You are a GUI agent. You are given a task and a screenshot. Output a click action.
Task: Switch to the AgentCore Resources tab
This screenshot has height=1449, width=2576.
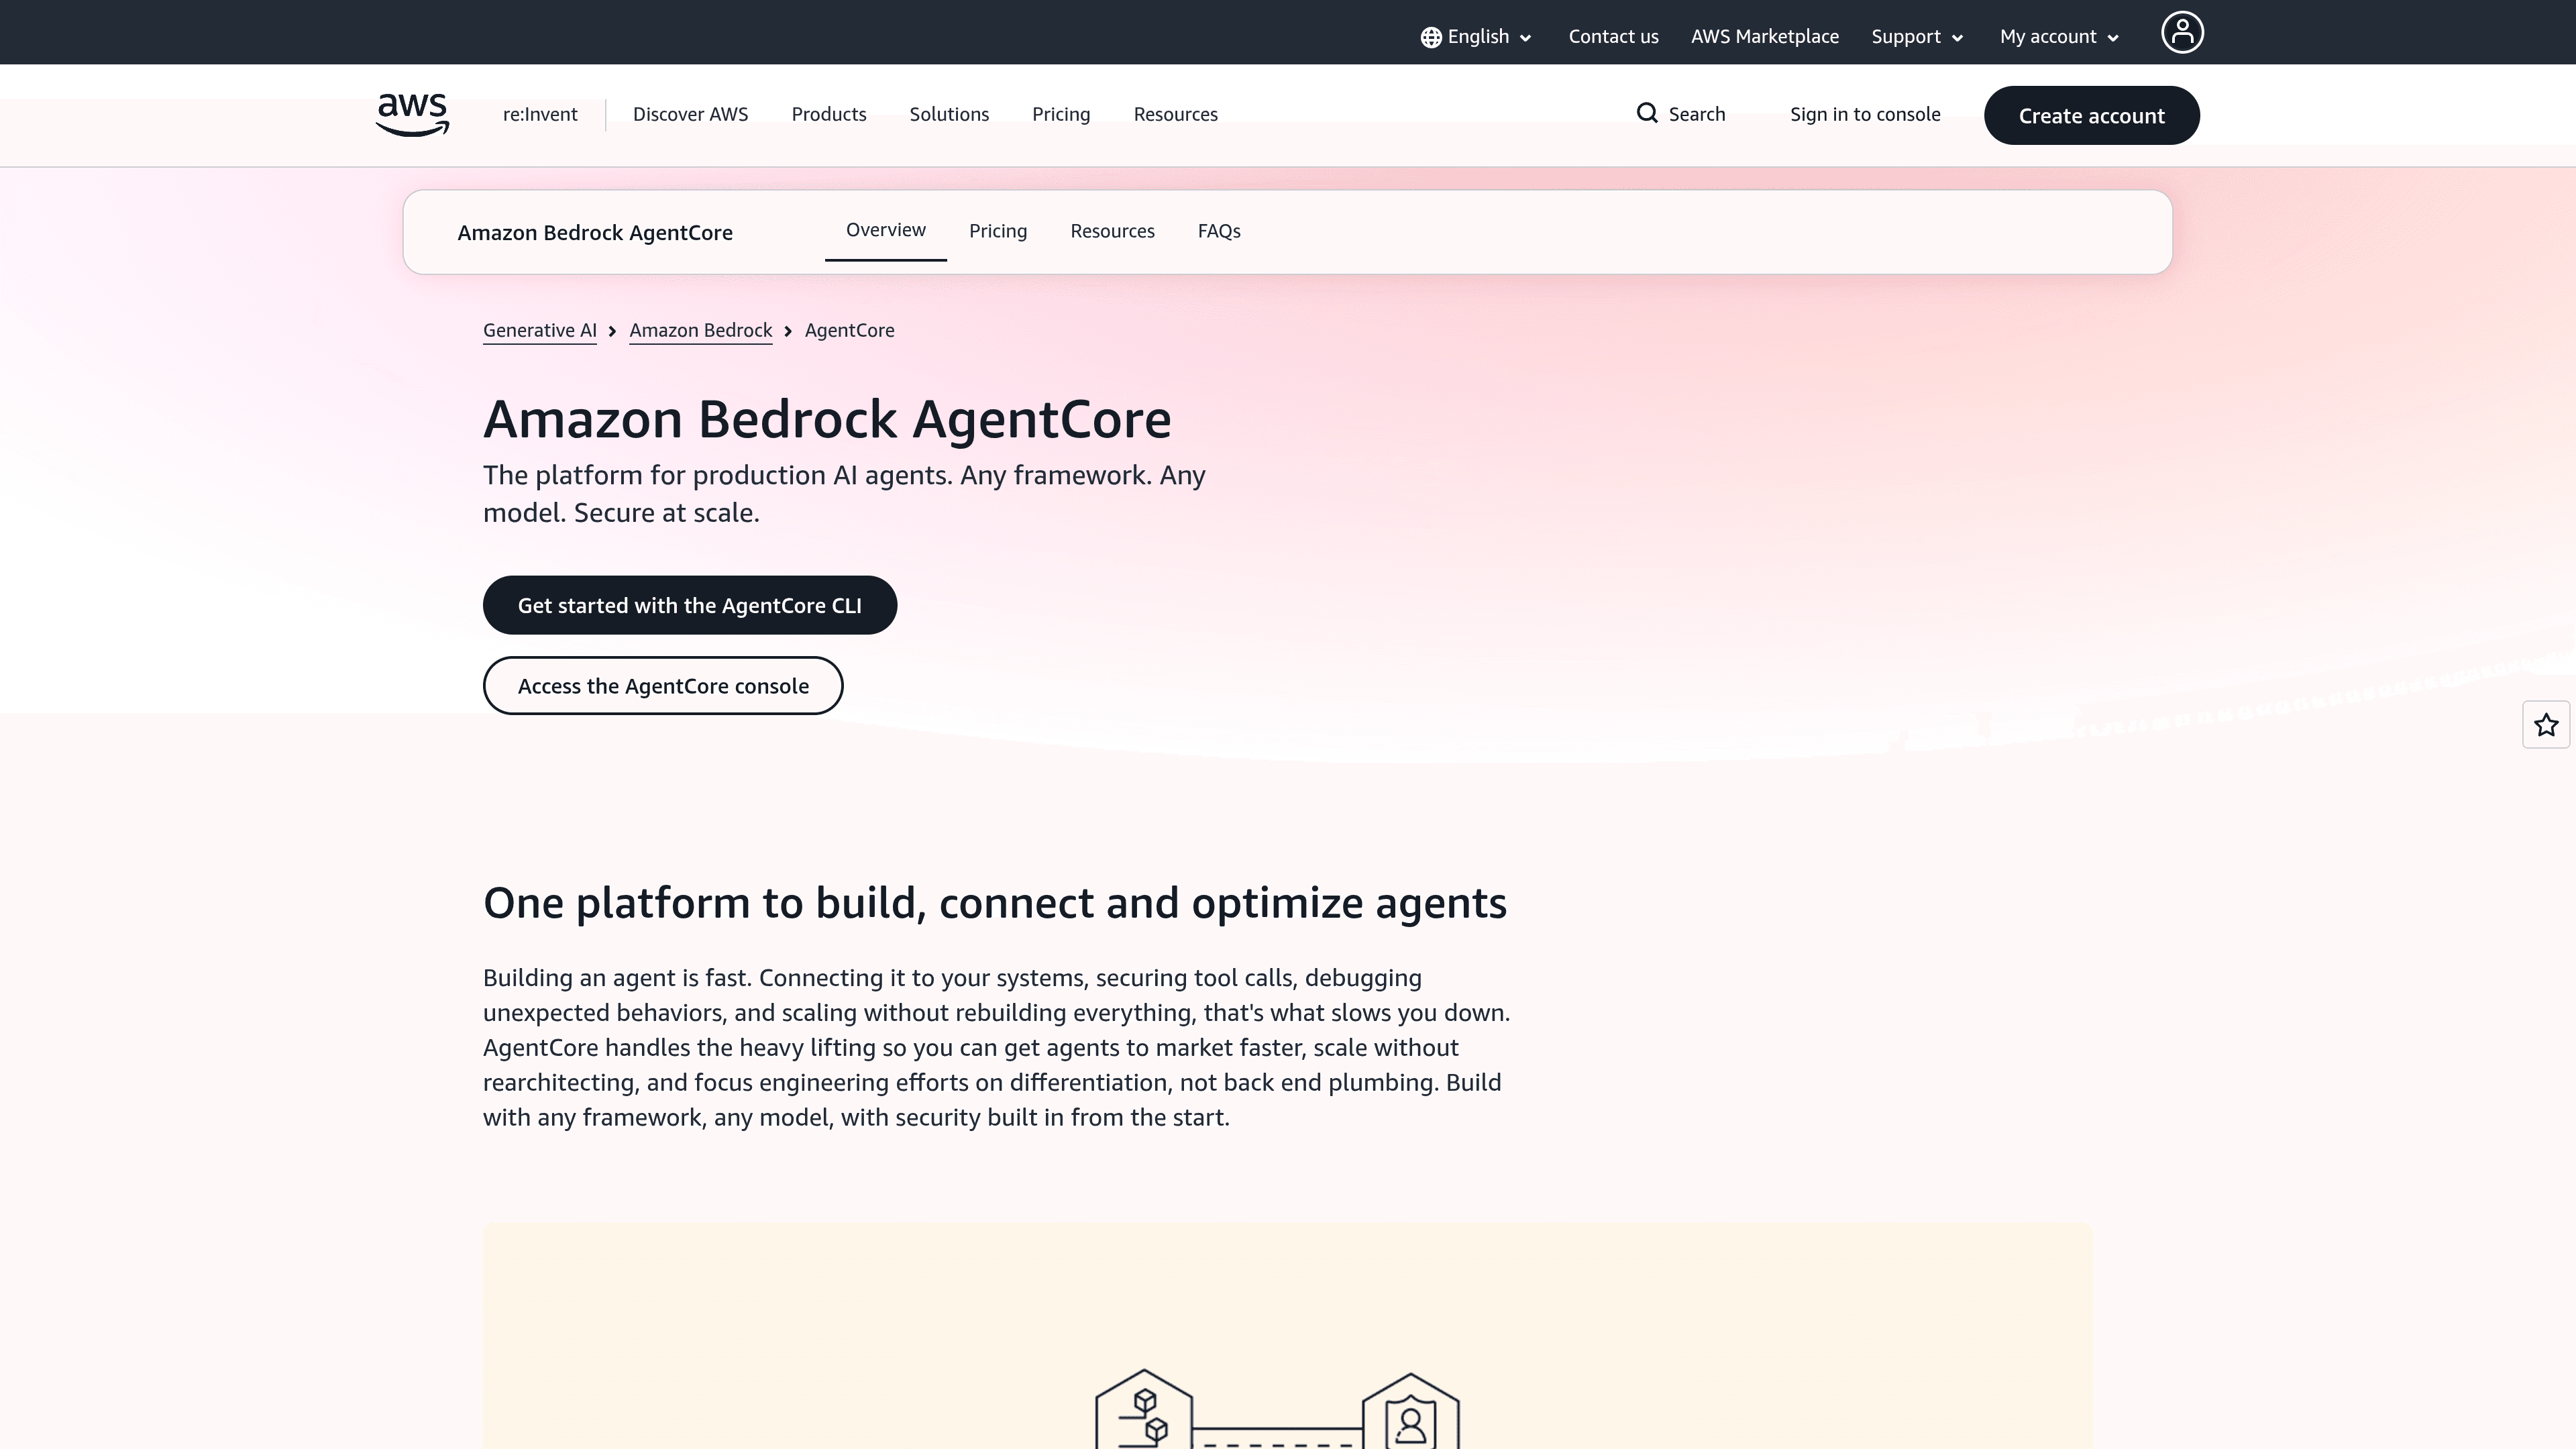[x=1112, y=231]
